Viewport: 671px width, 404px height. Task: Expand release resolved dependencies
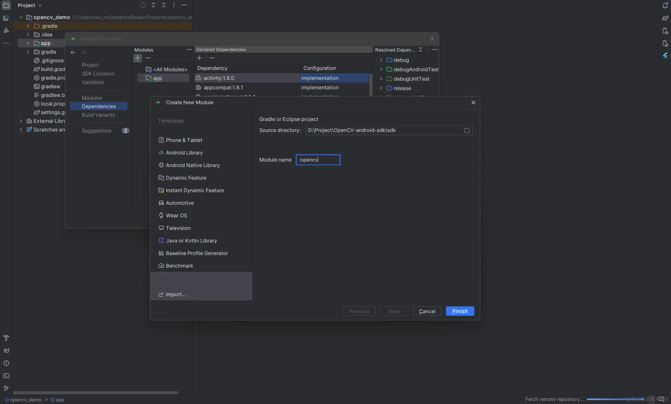coord(381,88)
